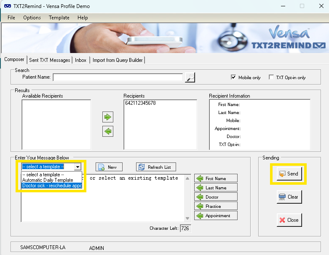The width and height of the screenshot is (329, 255).
Task: Click the Available Recipients list box
Action: (56, 125)
